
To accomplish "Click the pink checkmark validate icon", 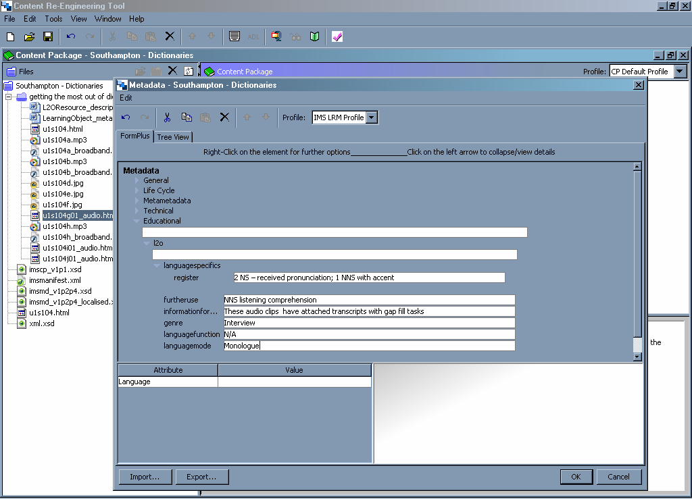I will click(337, 36).
